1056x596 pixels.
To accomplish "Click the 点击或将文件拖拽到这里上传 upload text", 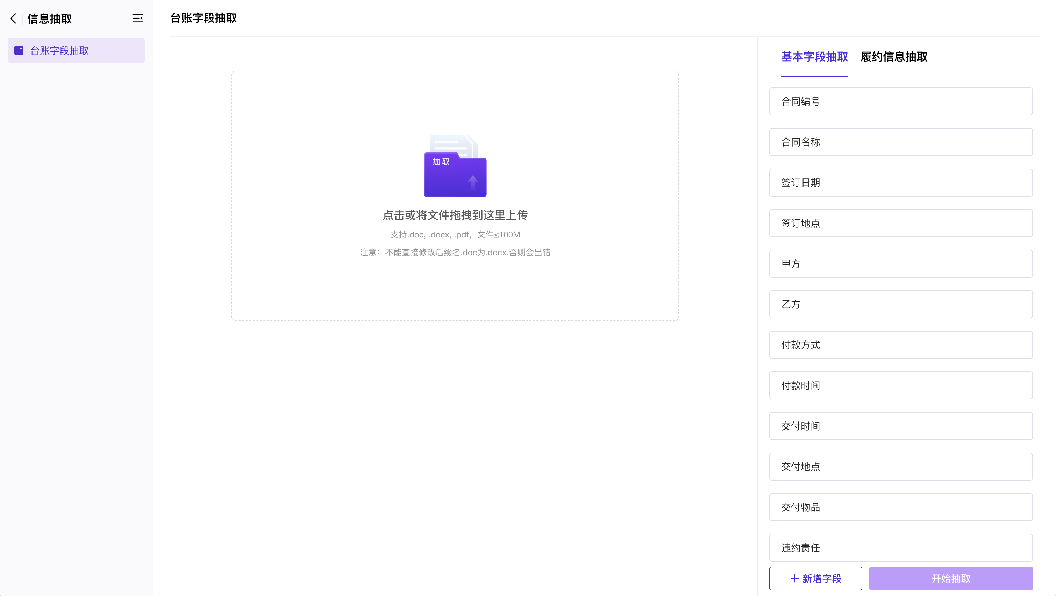I will (455, 215).
